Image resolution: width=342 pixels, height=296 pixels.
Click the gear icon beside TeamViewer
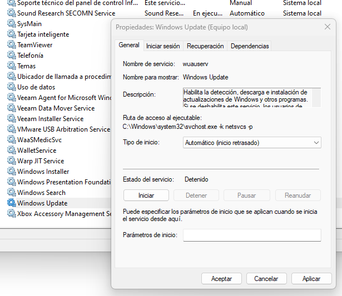[x=12, y=44]
